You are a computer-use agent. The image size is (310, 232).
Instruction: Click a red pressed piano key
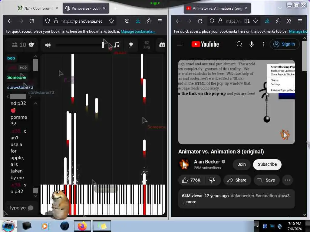click(x=144, y=199)
